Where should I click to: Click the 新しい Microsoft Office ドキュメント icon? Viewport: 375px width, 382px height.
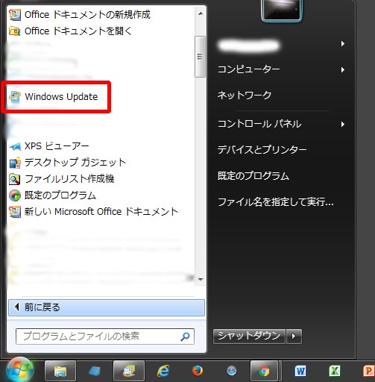[x=15, y=212]
